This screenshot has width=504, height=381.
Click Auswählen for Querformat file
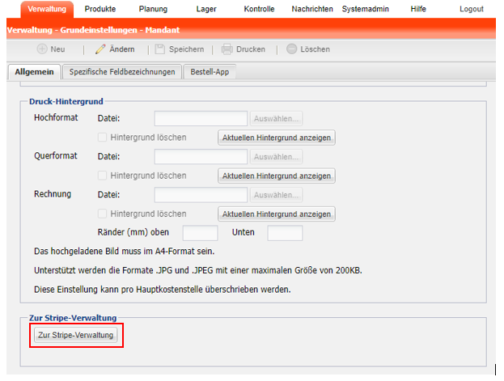[276, 157]
